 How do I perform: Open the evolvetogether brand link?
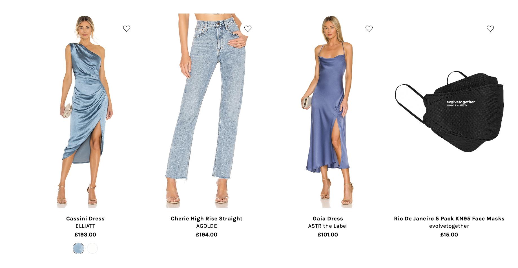pyautogui.click(x=449, y=226)
